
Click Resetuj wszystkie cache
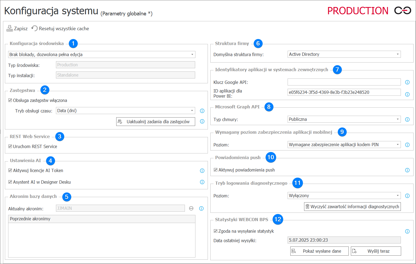click(x=60, y=29)
